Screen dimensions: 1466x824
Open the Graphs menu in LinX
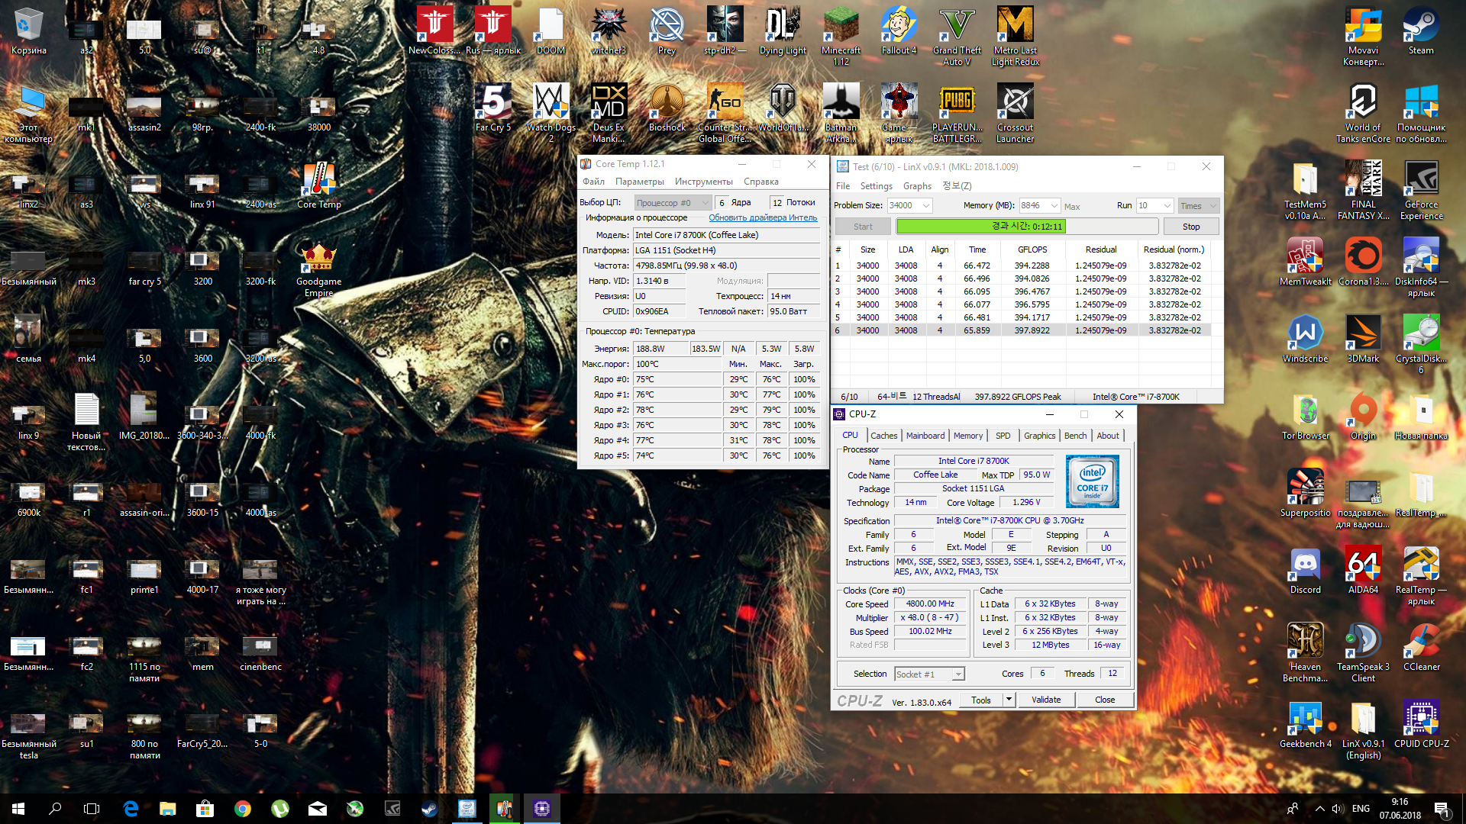(917, 186)
